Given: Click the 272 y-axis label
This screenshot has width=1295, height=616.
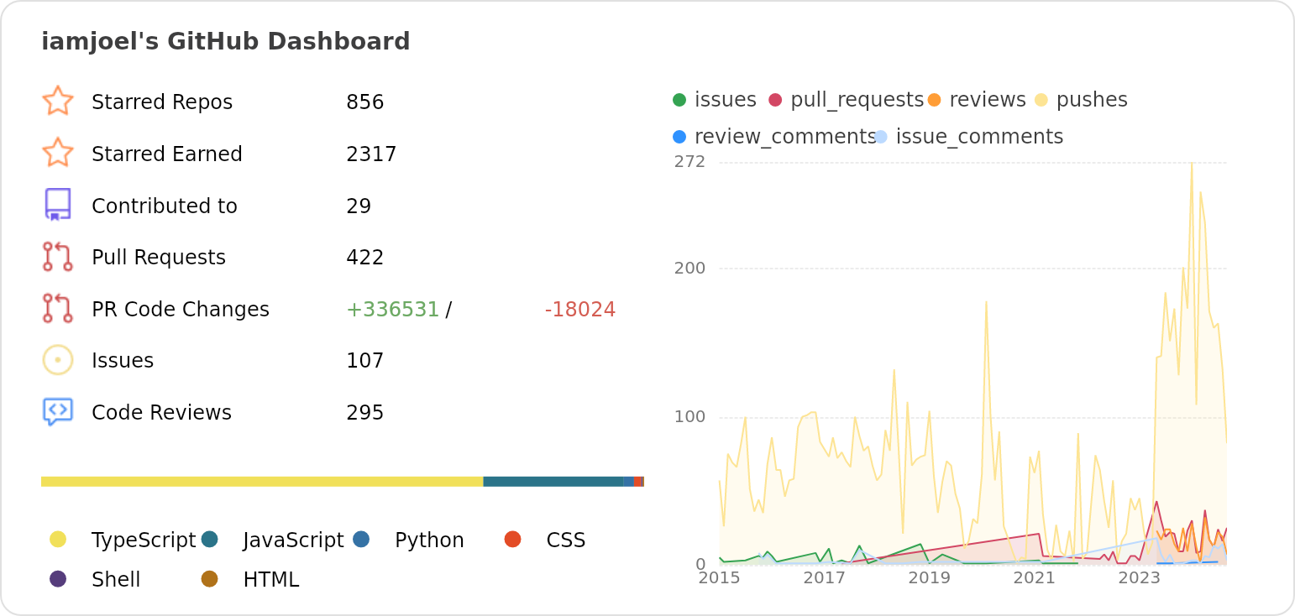Looking at the screenshot, I should [689, 162].
